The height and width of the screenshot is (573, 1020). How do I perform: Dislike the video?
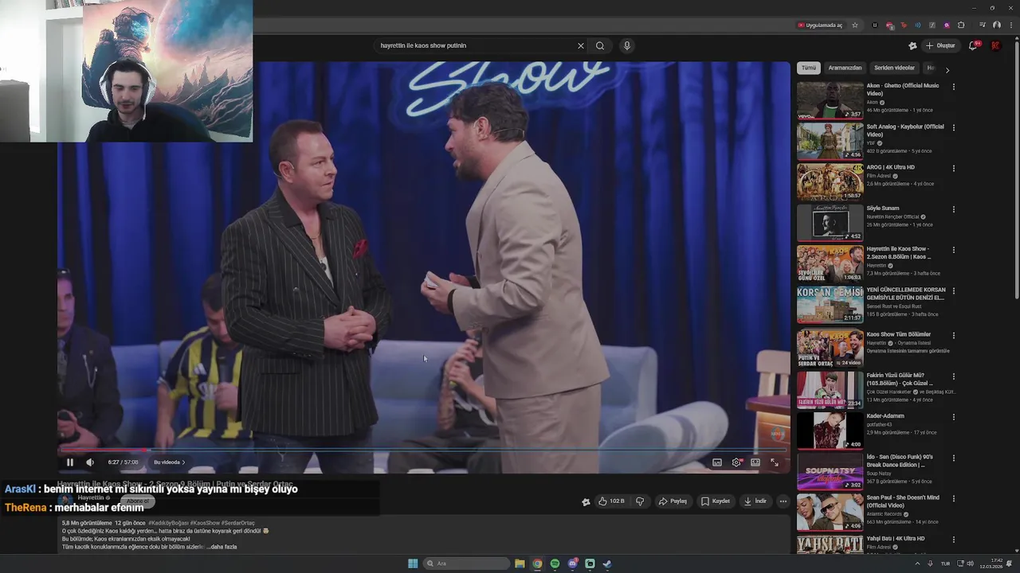[640, 501]
